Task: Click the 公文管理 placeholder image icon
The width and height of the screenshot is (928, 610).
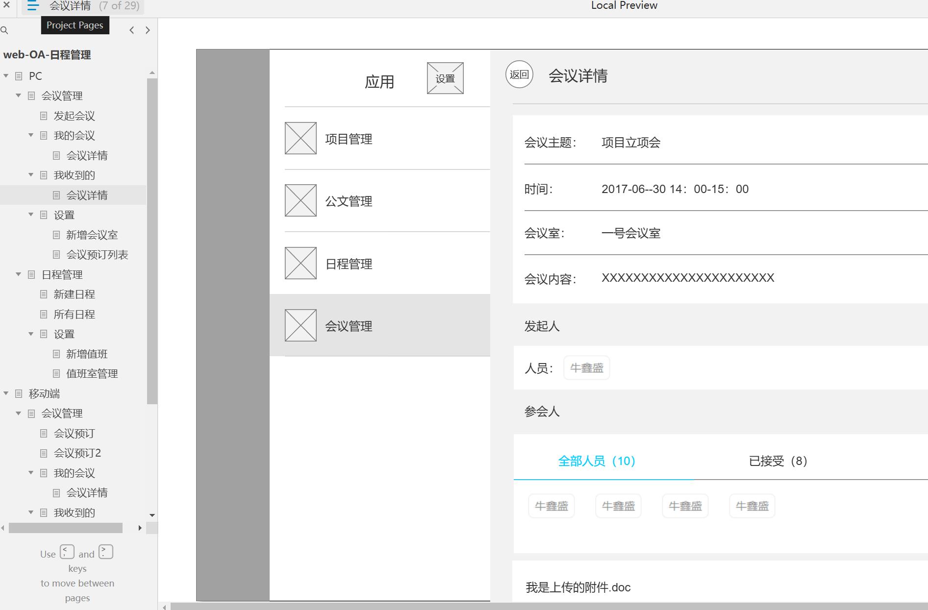Action: [301, 200]
